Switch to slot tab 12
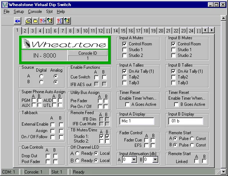This screenshot has width=228, height=176. (x=100, y=31)
